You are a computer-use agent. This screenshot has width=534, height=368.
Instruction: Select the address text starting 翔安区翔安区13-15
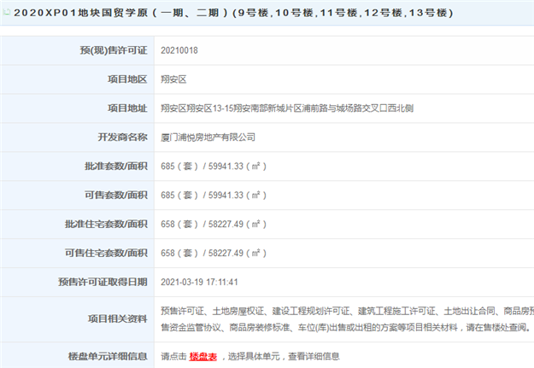pos(287,108)
